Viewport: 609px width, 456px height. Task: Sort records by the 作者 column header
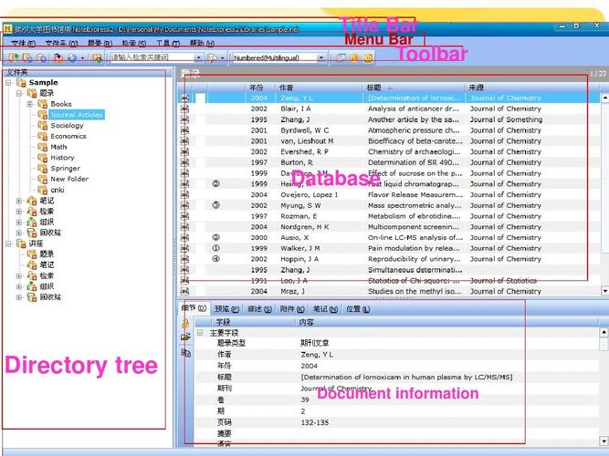click(x=320, y=88)
